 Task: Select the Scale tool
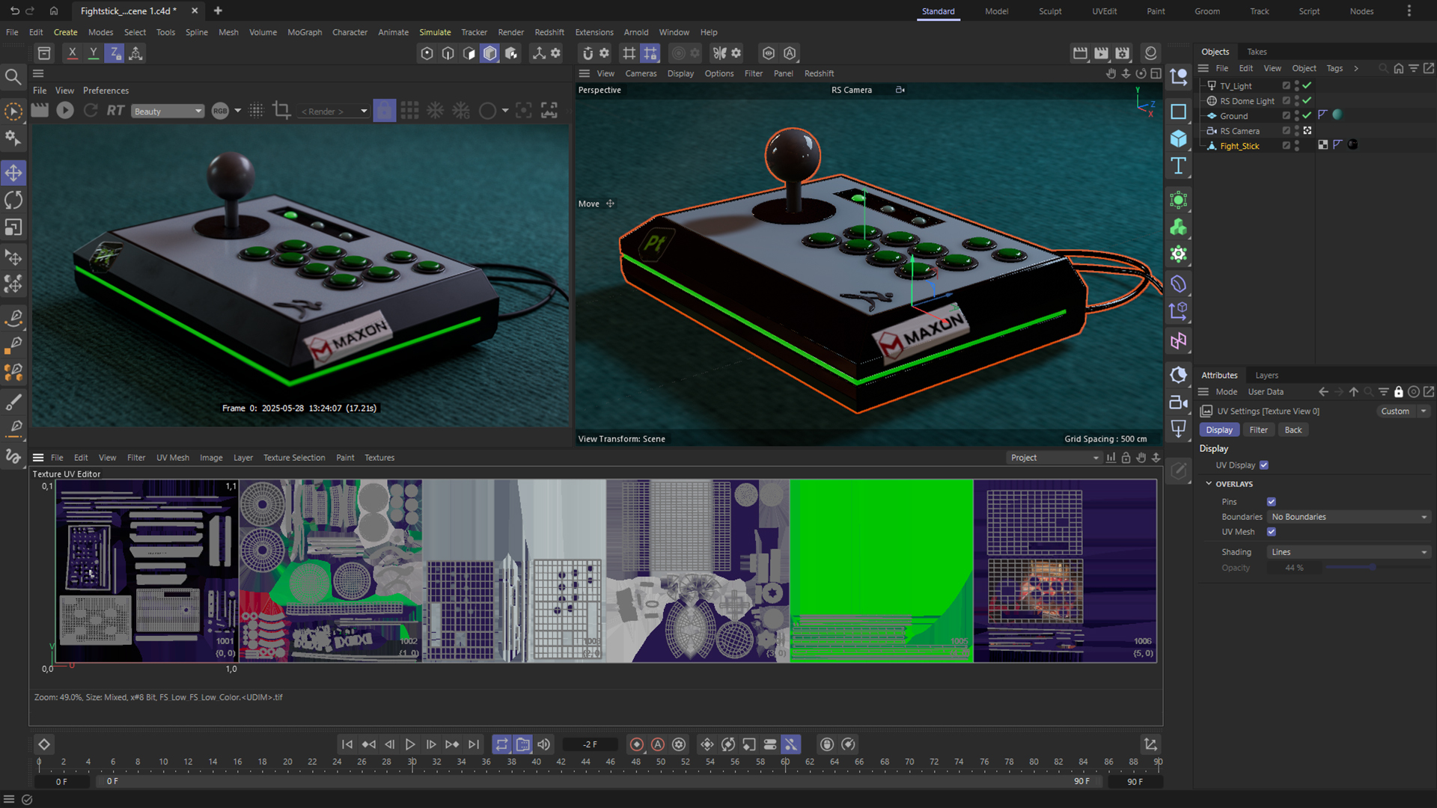[13, 227]
